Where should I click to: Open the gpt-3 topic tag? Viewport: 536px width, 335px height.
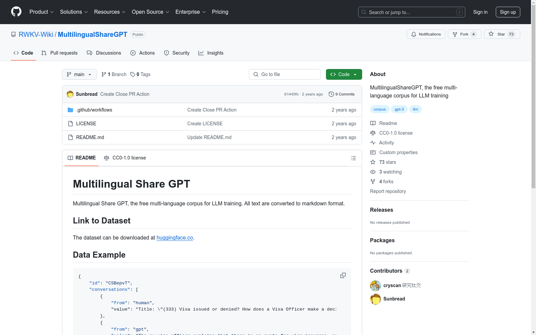coord(399,109)
